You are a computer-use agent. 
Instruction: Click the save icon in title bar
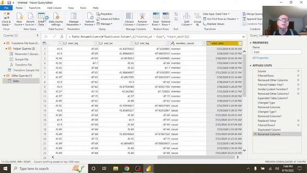9,3
